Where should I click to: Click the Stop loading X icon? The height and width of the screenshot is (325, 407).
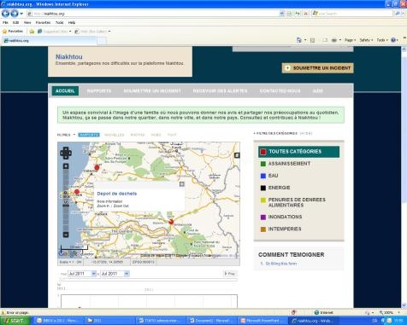coord(305,14)
